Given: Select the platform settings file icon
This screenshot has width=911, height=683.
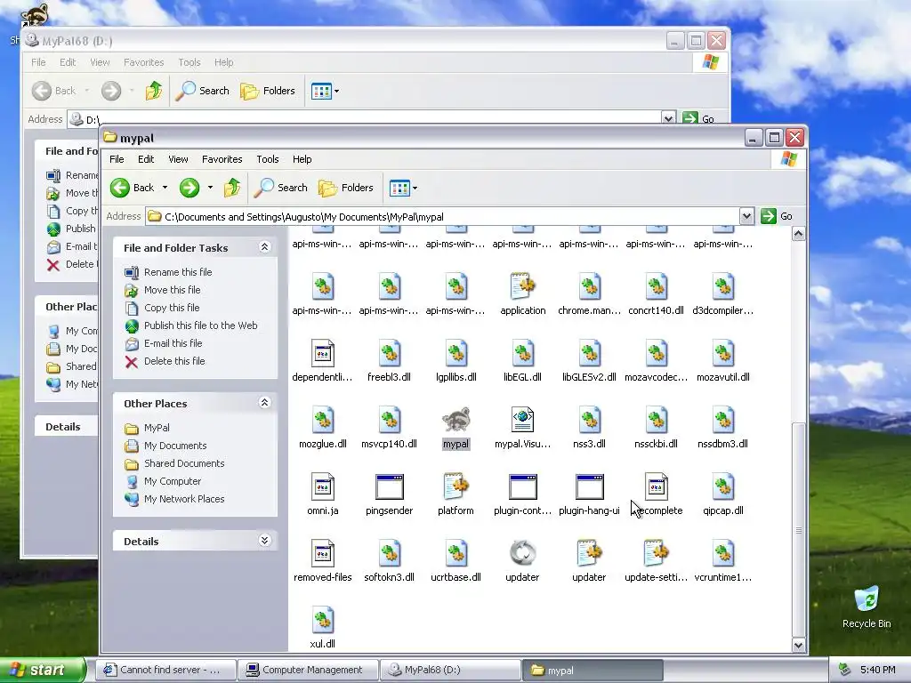Looking at the screenshot, I should pyautogui.click(x=455, y=486).
